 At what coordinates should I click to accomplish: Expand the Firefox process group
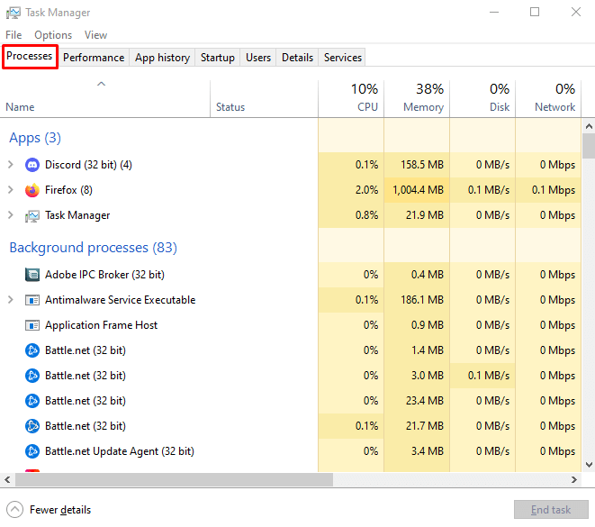(11, 190)
